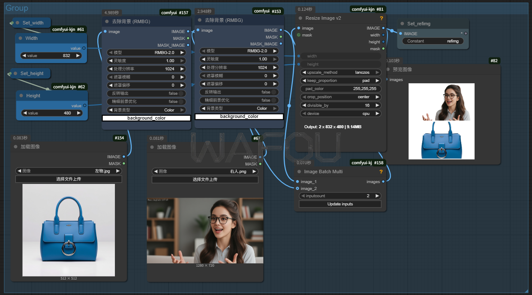The height and width of the screenshot is (295, 532).
Task: Collapse the Image Batch Multi node via title dot
Action: [x=299, y=172]
